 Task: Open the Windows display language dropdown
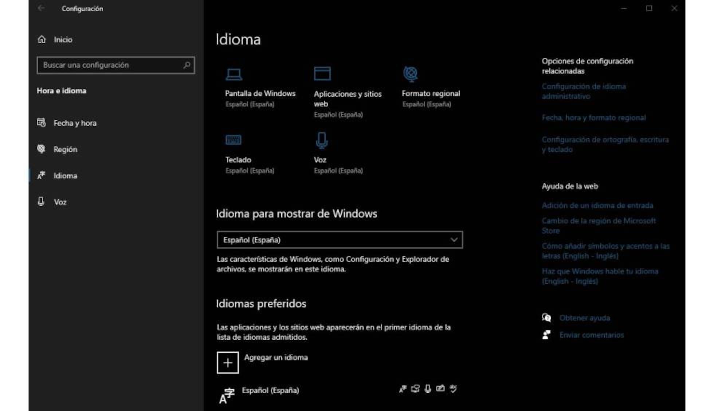340,240
